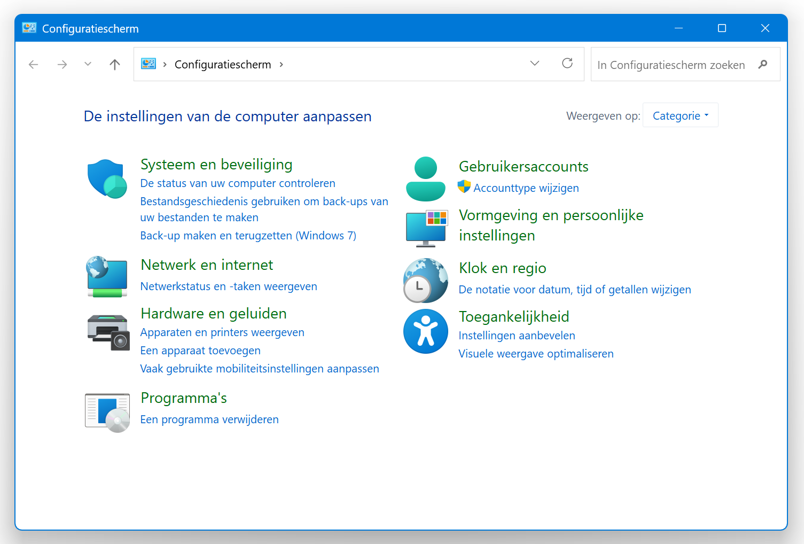Open Programma's via its program icon
Screen dimensions: 804x544
tap(107, 411)
